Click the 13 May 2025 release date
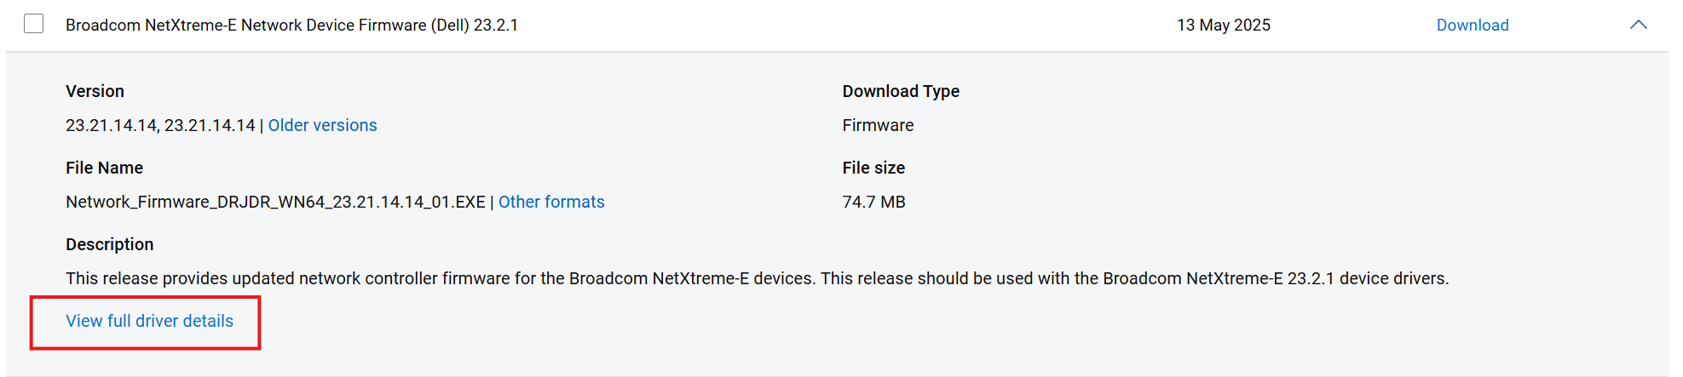1683x377 pixels. point(1223,26)
